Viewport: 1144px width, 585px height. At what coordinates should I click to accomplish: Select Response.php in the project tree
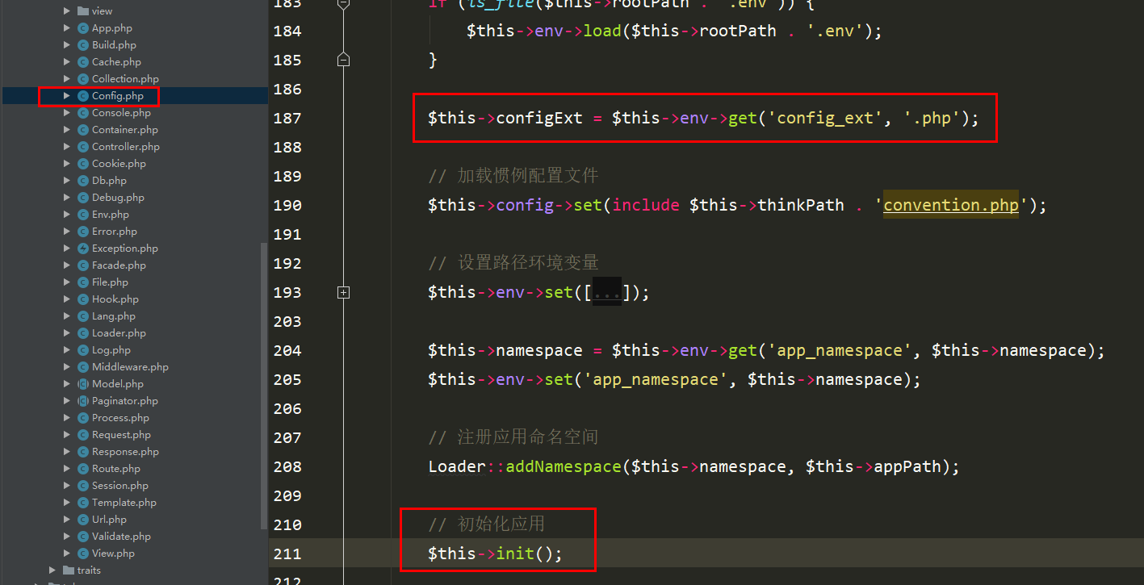pos(125,452)
